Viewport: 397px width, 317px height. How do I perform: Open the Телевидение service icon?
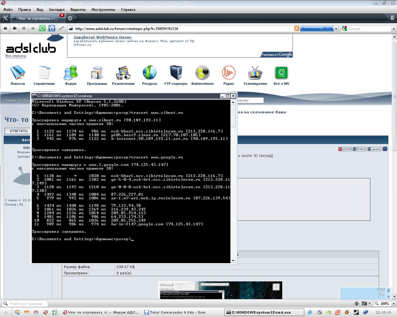pos(255,73)
